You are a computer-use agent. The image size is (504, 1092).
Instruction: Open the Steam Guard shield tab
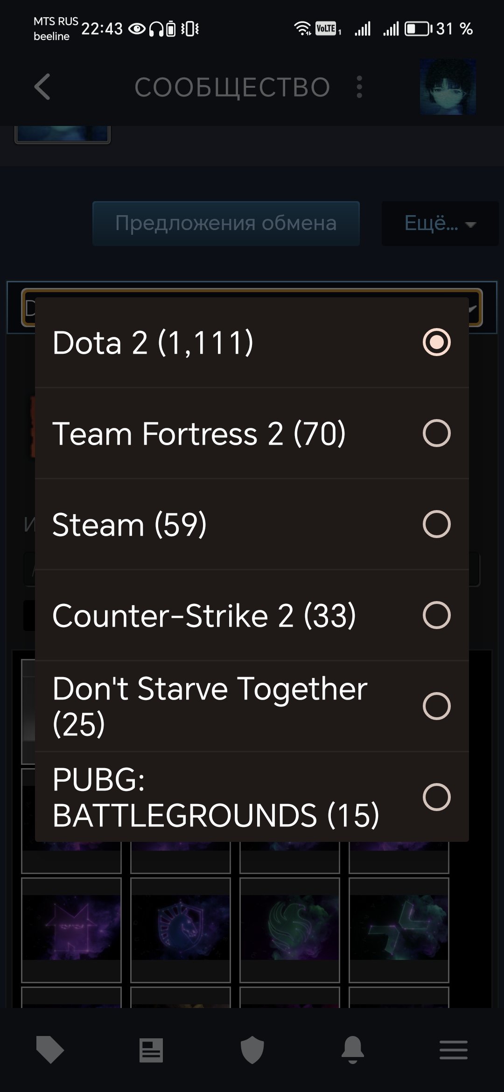[x=252, y=1050]
